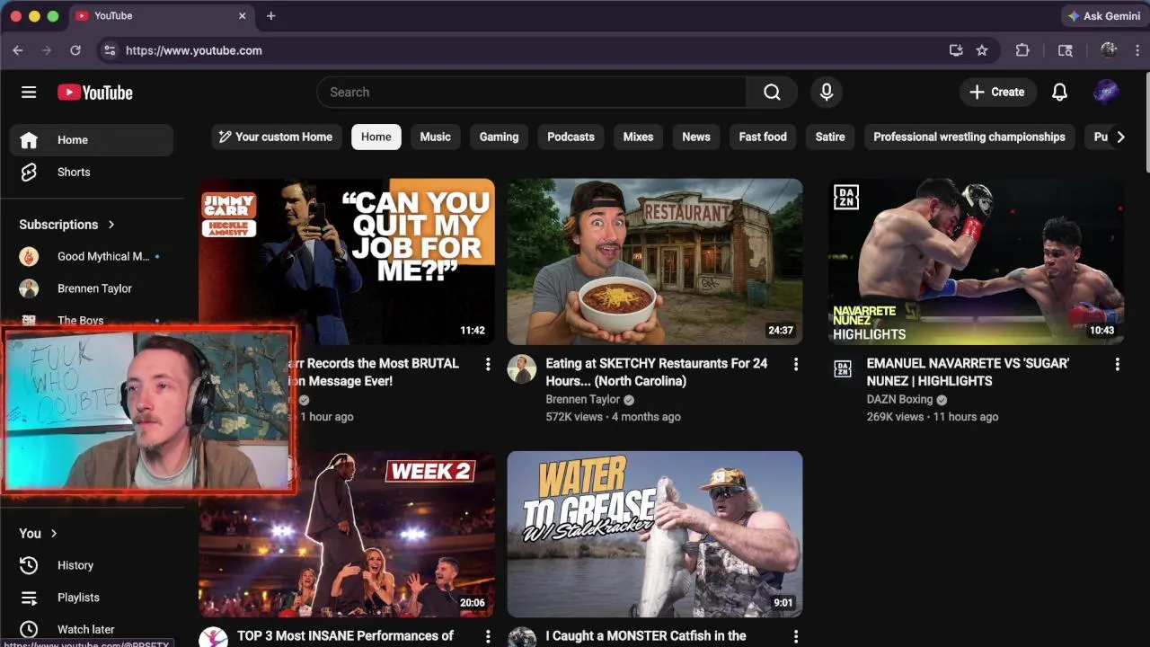Start voice search with microphone icon

(827, 92)
